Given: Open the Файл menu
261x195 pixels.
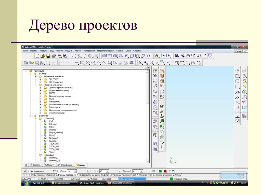Looking at the screenshot, I should (x=25, y=51).
